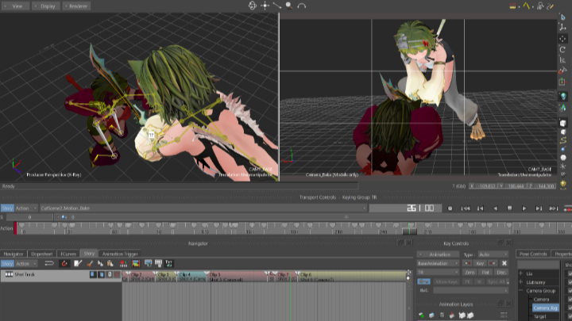The width and height of the screenshot is (572, 321).
Task: Click the edit pencil icon in Story toolbar
Action: pos(78,263)
